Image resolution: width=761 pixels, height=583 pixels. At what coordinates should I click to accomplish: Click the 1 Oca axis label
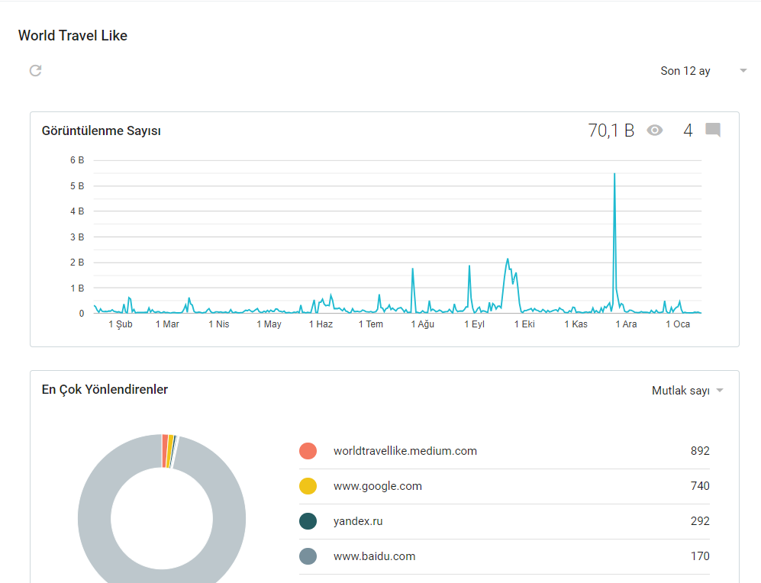(678, 324)
